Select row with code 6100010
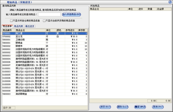This screenshot has width=173, height=112. click(45, 88)
